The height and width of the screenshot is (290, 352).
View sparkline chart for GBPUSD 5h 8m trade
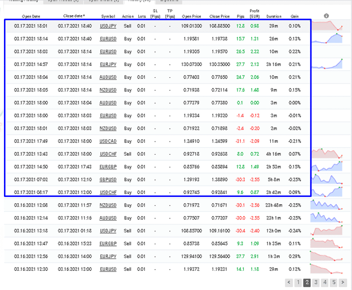[327, 179]
